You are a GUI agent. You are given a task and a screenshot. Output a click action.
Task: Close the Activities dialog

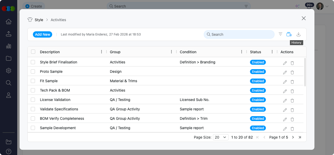(x=303, y=18)
